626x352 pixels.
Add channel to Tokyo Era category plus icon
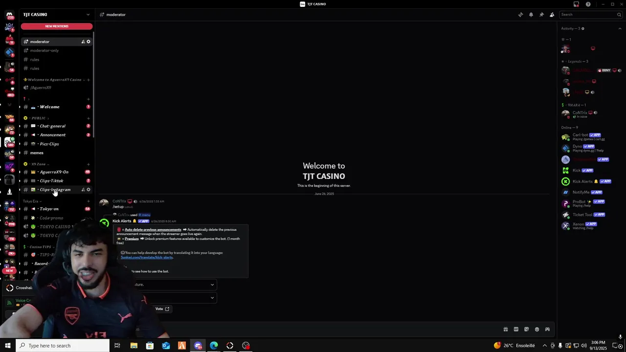coord(89,201)
